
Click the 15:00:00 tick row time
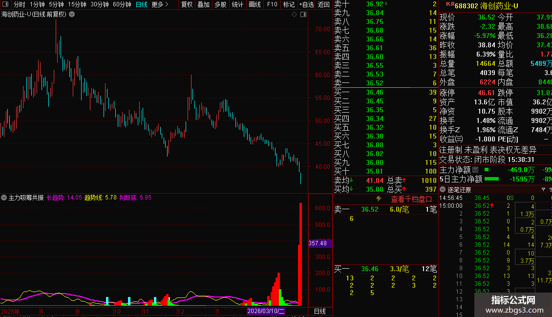[450, 206]
